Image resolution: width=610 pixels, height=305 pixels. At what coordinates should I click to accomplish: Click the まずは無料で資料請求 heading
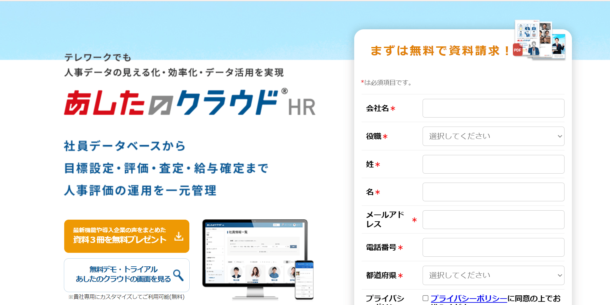tap(440, 51)
